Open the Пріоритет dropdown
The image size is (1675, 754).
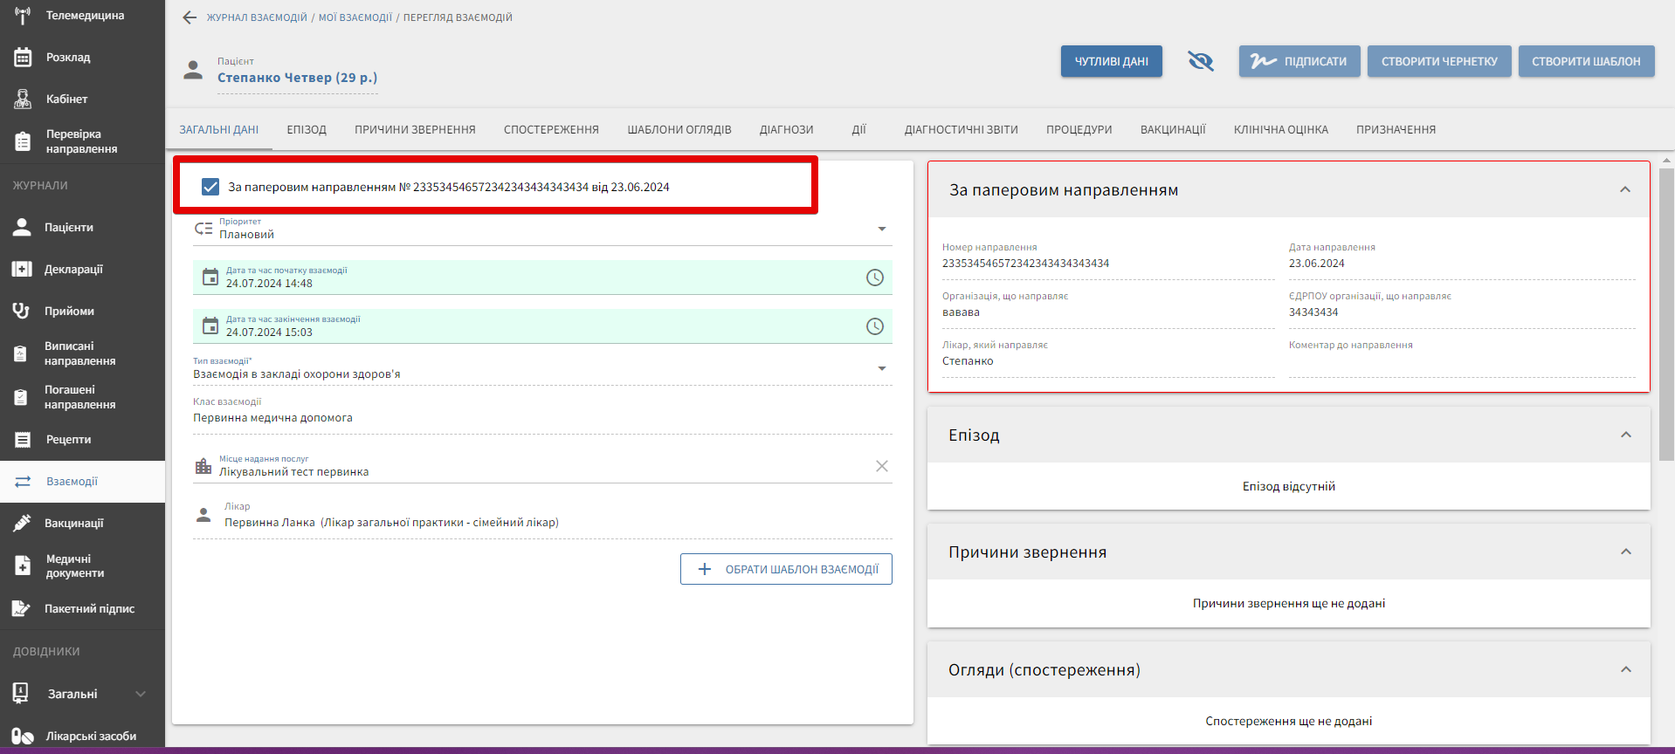[x=881, y=230]
